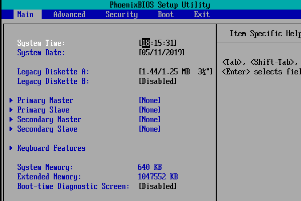Toggle Legacy Diskette B Disabled value
301x201 pixels.
[x=158, y=81]
